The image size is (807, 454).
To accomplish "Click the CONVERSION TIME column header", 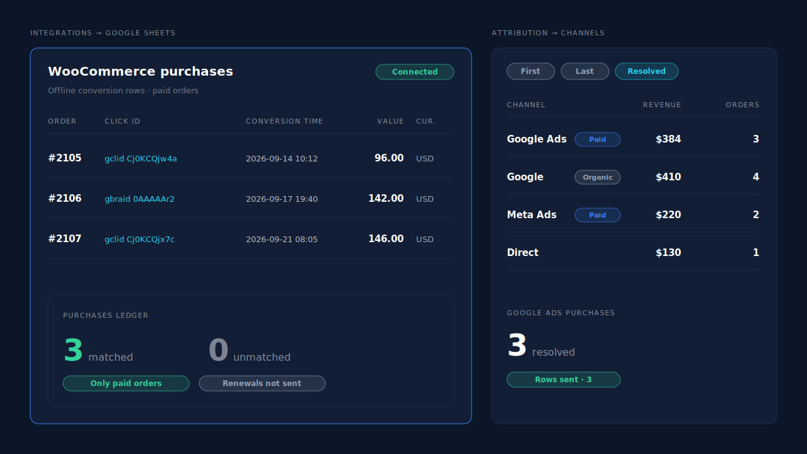I will point(284,121).
